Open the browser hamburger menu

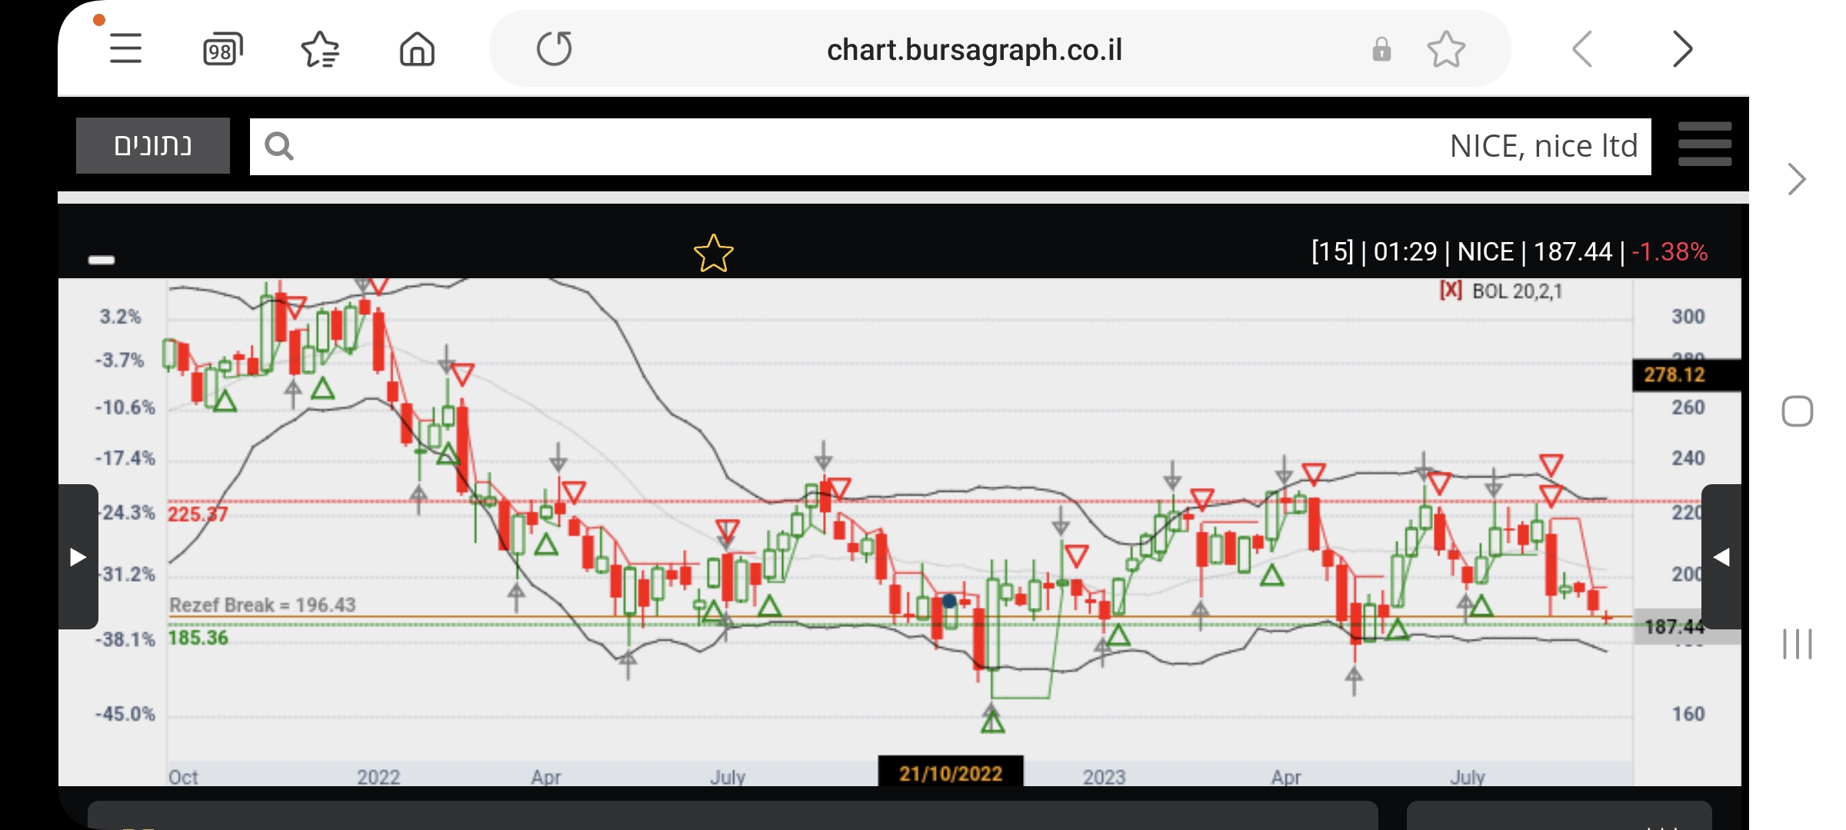pos(125,49)
